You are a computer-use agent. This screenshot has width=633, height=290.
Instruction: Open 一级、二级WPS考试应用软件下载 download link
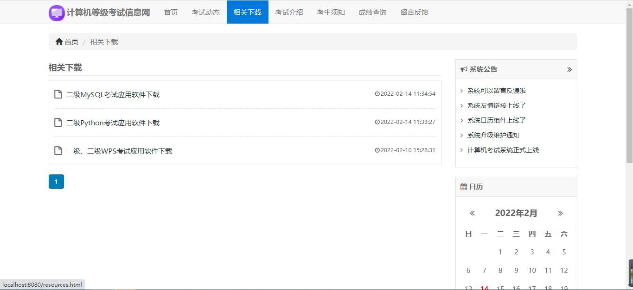pos(119,151)
